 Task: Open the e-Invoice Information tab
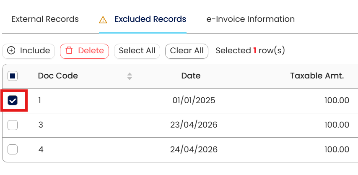tap(250, 19)
